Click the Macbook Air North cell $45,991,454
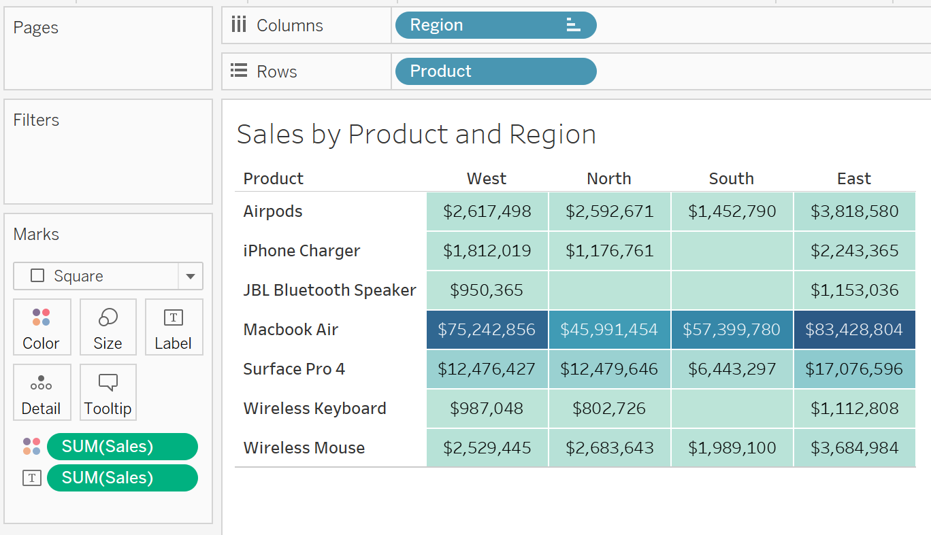Screen dimensions: 931x535 tap(610, 330)
